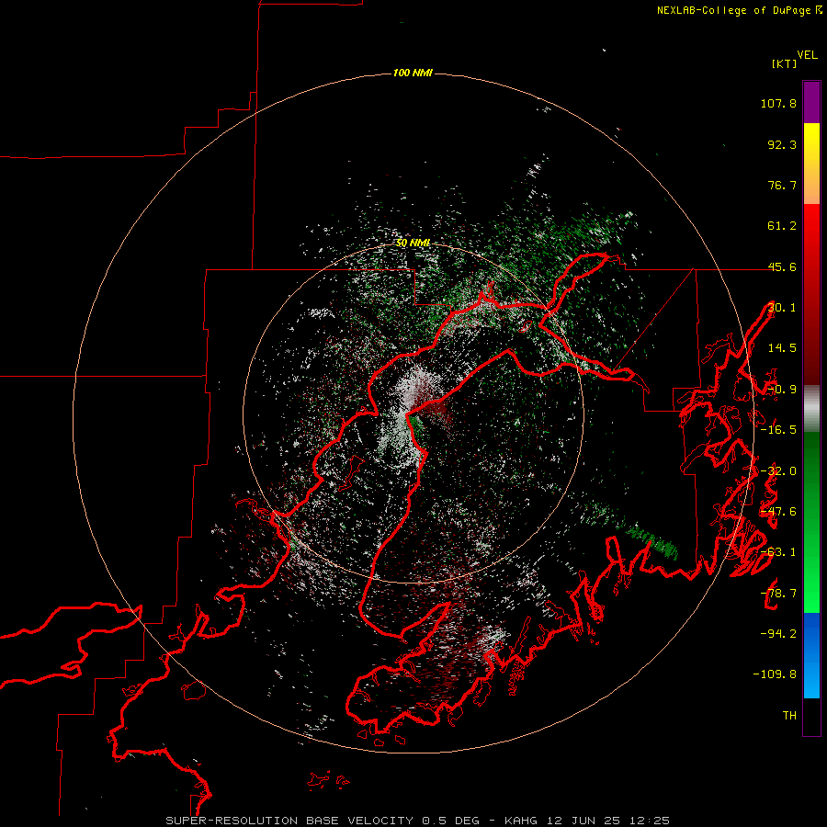Screen dimensions: 827x827
Task: Click the -109.8 legend value
Action: [x=775, y=674]
